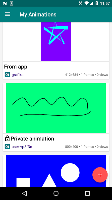
Task: Open the hamburger navigation menu
Action: (x=7, y=14)
